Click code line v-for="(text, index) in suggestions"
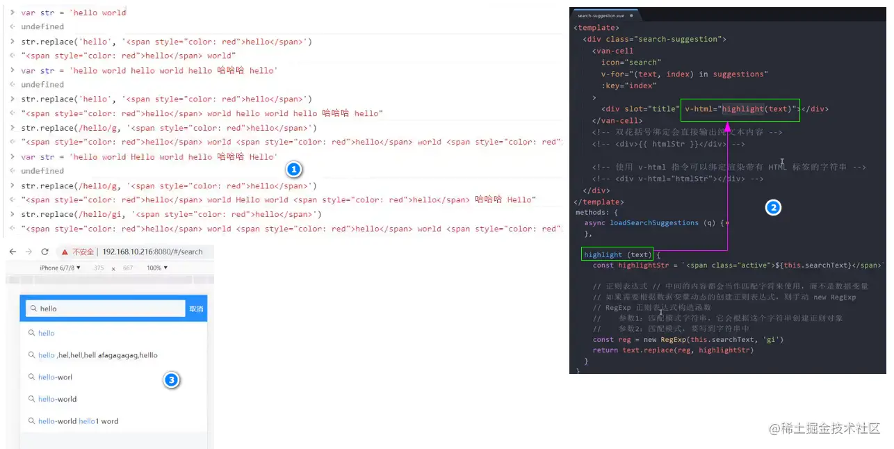The width and height of the screenshot is (894, 449). click(x=685, y=74)
